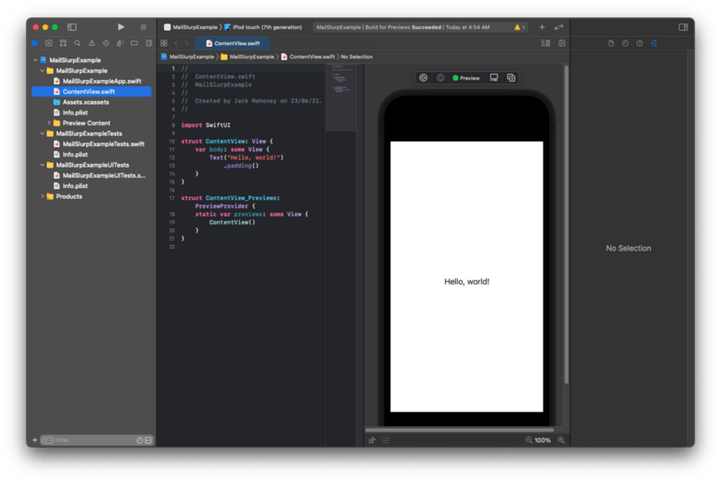Select the ContentView.swift editor tab
Viewport: 721px width, 482px height.
pyautogui.click(x=233, y=43)
